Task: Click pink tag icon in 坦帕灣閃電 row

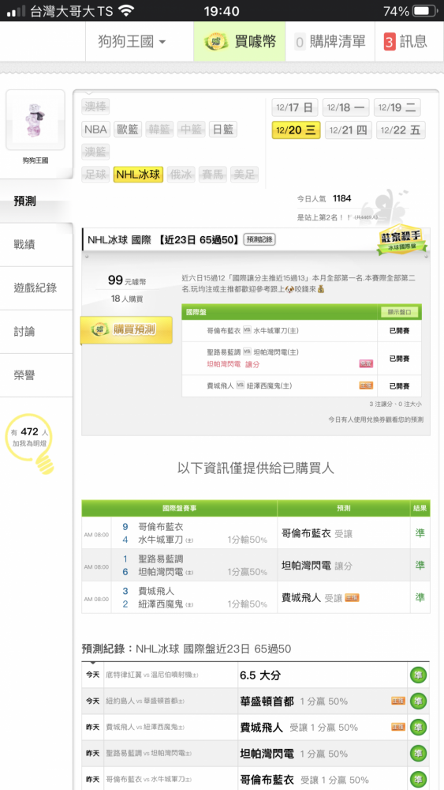Action: click(366, 363)
